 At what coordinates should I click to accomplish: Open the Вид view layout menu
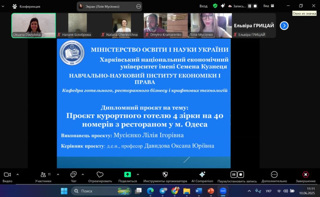[x=268, y=6]
